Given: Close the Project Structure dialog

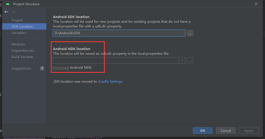Looking at the screenshot, I should click(256, 4).
